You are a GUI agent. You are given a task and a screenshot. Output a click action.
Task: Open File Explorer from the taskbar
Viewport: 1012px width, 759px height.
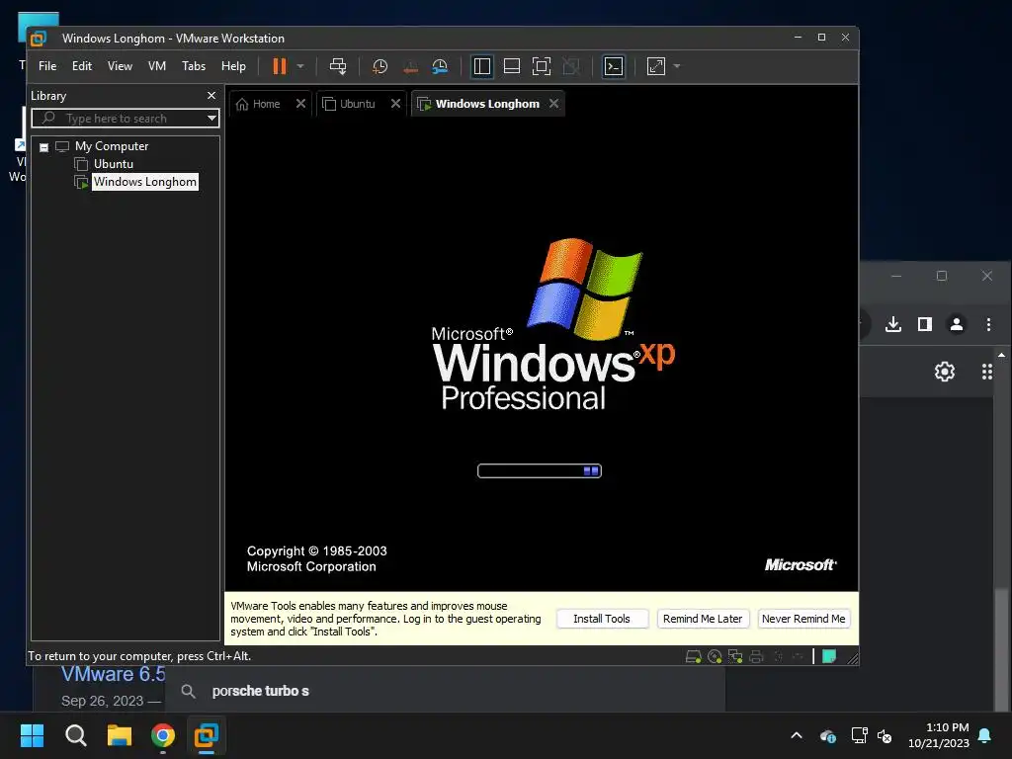pos(120,735)
